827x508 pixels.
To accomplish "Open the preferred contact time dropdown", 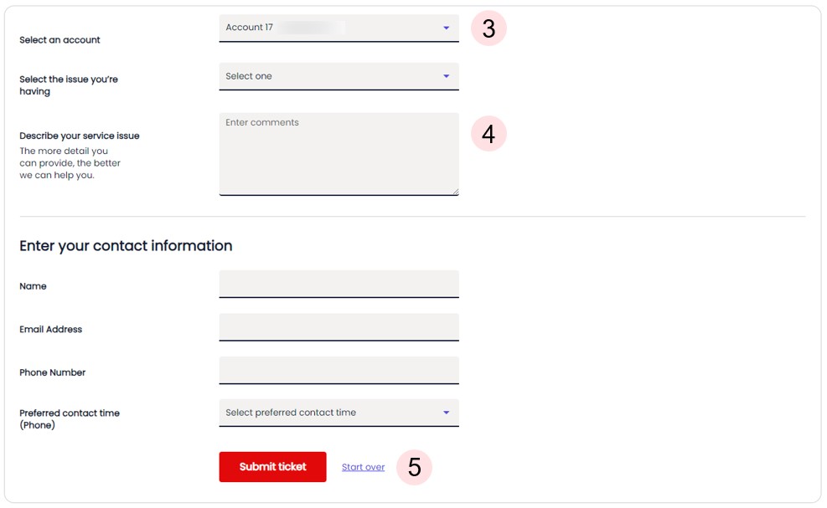I will click(x=339, y=412).
